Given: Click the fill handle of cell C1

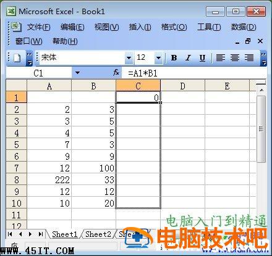Looking at the screenshot, I should pos(160,102).
